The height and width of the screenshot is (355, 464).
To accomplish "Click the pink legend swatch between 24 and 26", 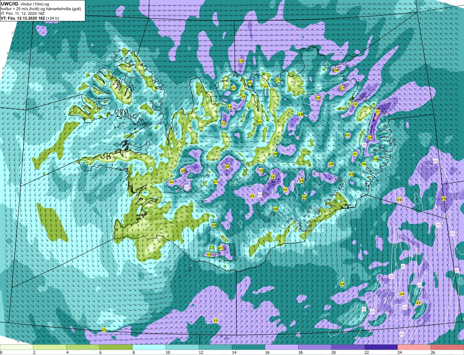I will (x=414, y=347).
